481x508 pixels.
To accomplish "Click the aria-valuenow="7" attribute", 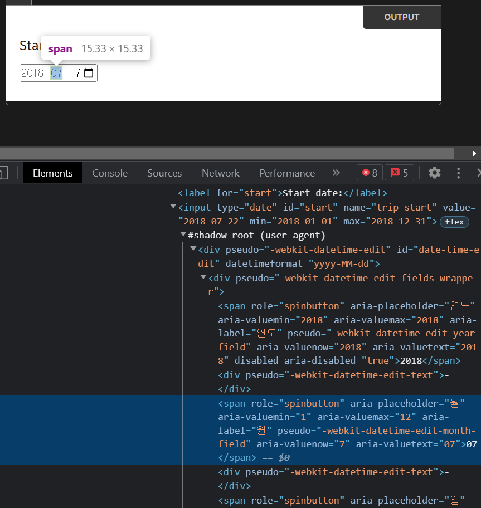I will [303, 444].
